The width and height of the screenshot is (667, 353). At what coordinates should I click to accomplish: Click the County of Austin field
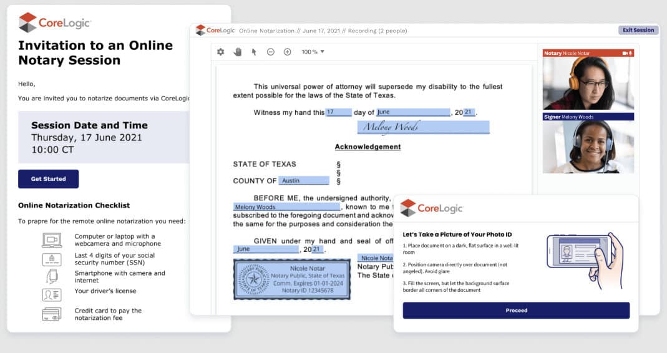pos(304,181)
